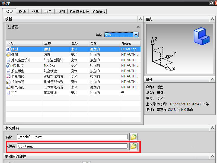217x163 pixels.
Task: Open the folder browse icon beside 文件夹
Action: tap(133, 146)
